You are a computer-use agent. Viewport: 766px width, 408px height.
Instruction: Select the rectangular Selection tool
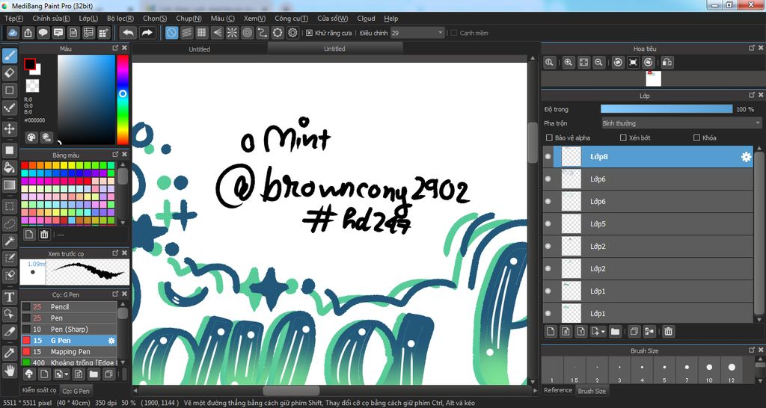pyautogui.click(x=9, y=206)
